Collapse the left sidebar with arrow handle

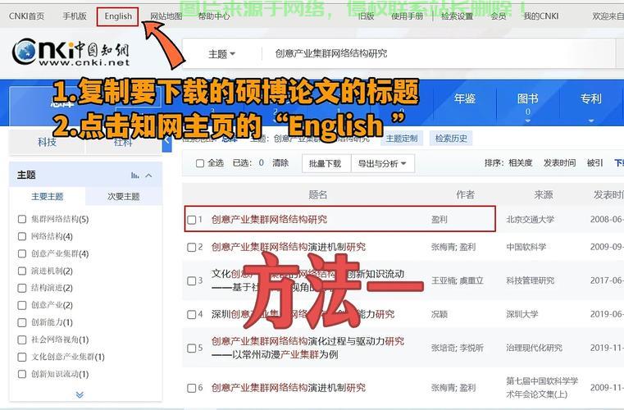tap(167, 140)
